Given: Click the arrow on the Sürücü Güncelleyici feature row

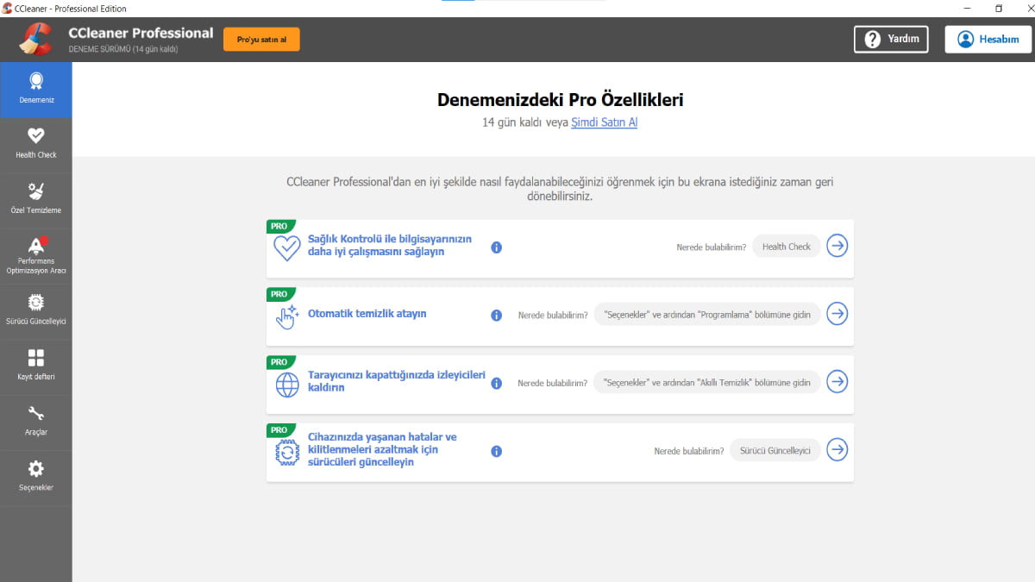Looking at the screenshot, I should [837, 449].
